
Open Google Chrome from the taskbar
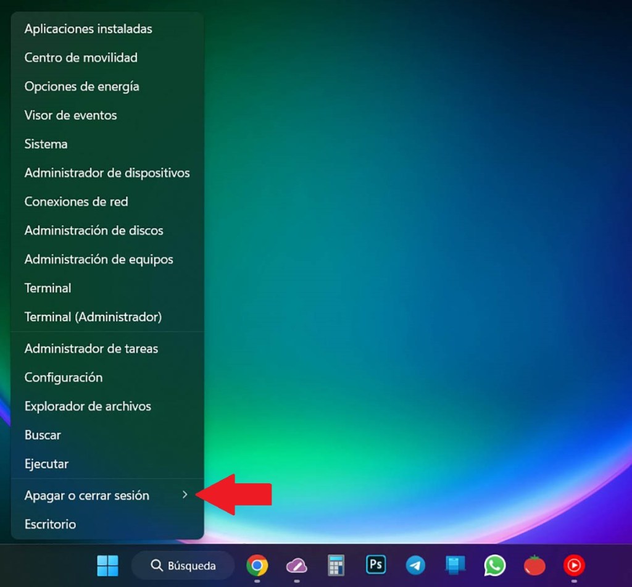257,565
